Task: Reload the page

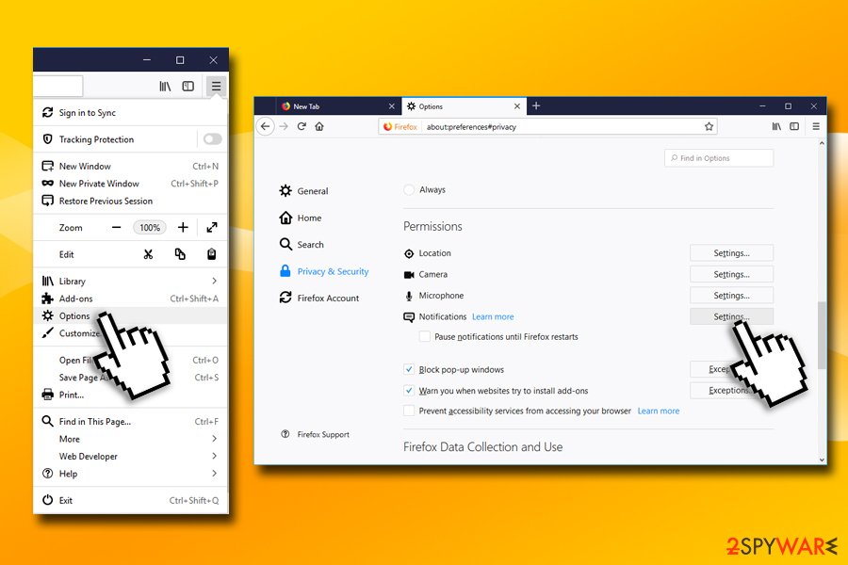Action: tap(302, 126)
